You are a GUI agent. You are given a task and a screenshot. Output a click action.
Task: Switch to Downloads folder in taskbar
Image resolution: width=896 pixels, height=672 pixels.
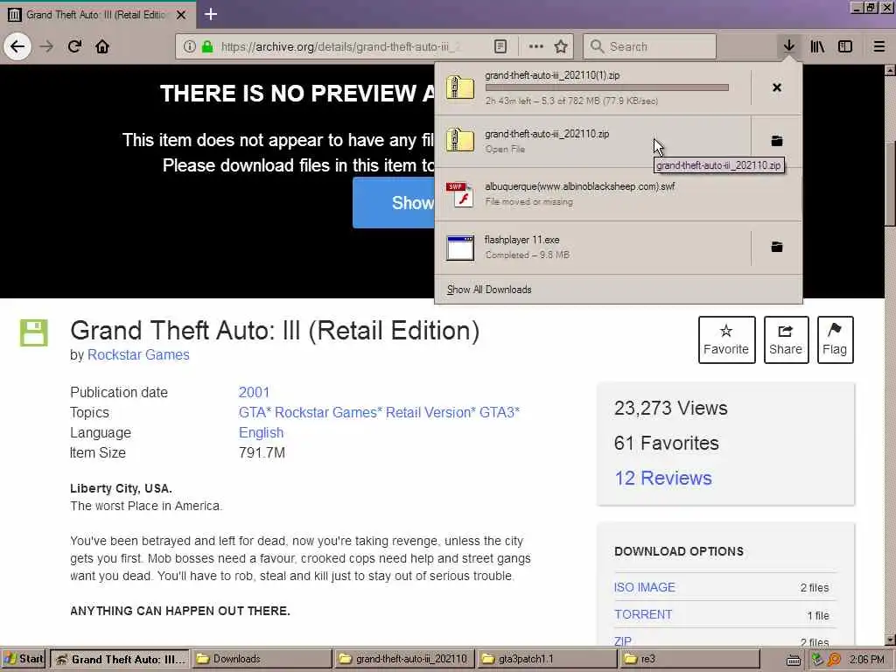pyautogui.click(x=262, y=660)
